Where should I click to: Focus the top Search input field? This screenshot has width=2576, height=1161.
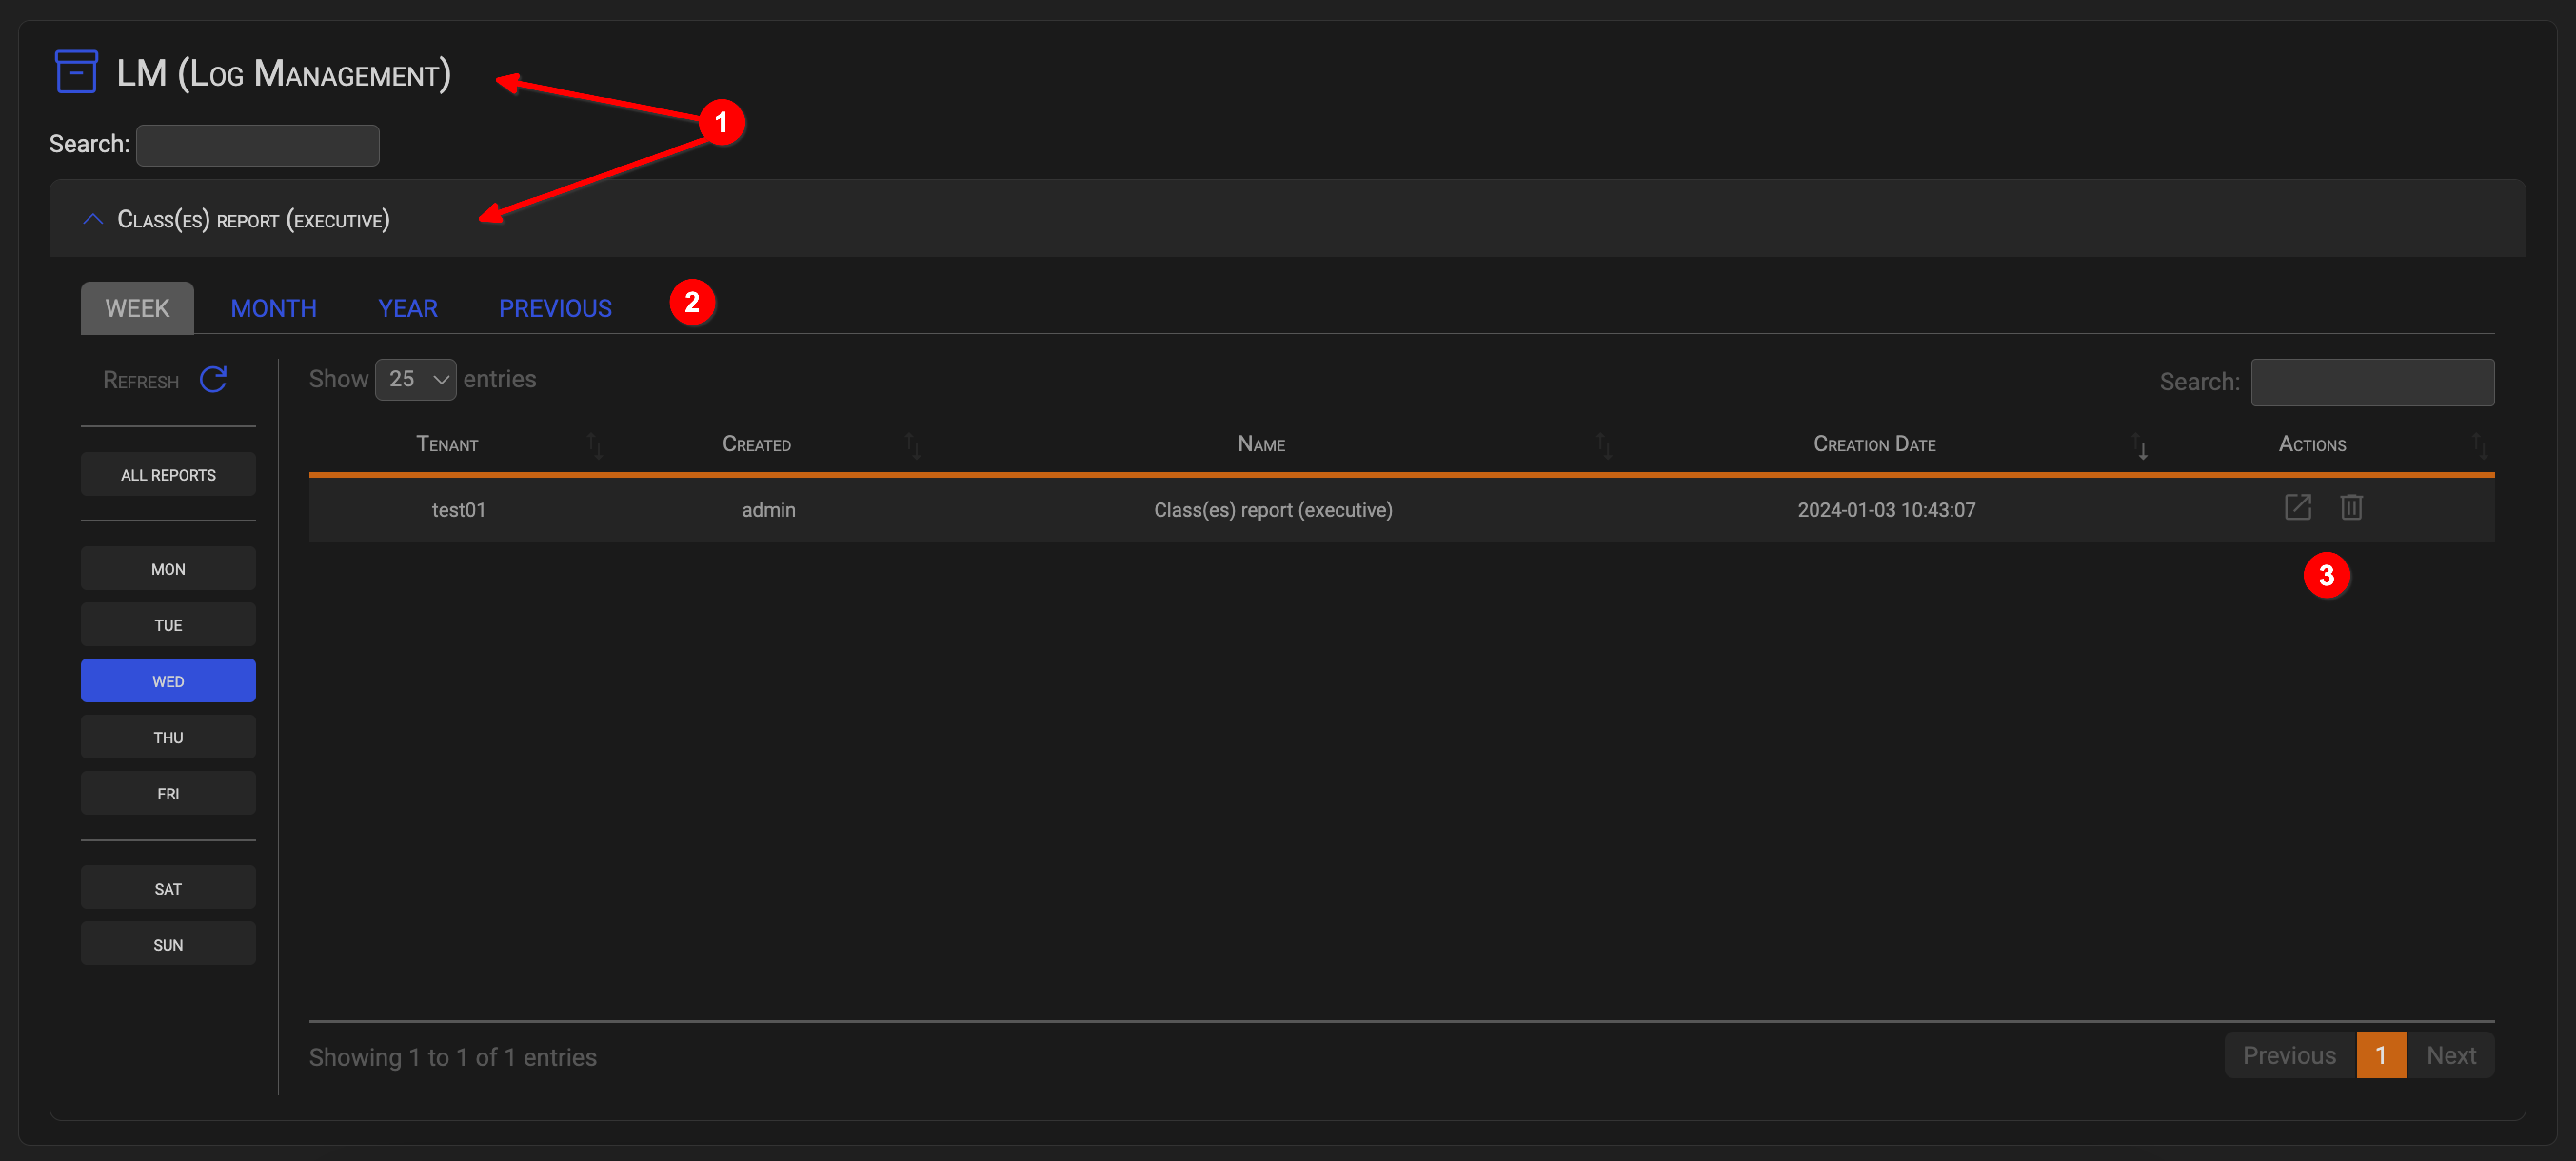tap(257, 145)
